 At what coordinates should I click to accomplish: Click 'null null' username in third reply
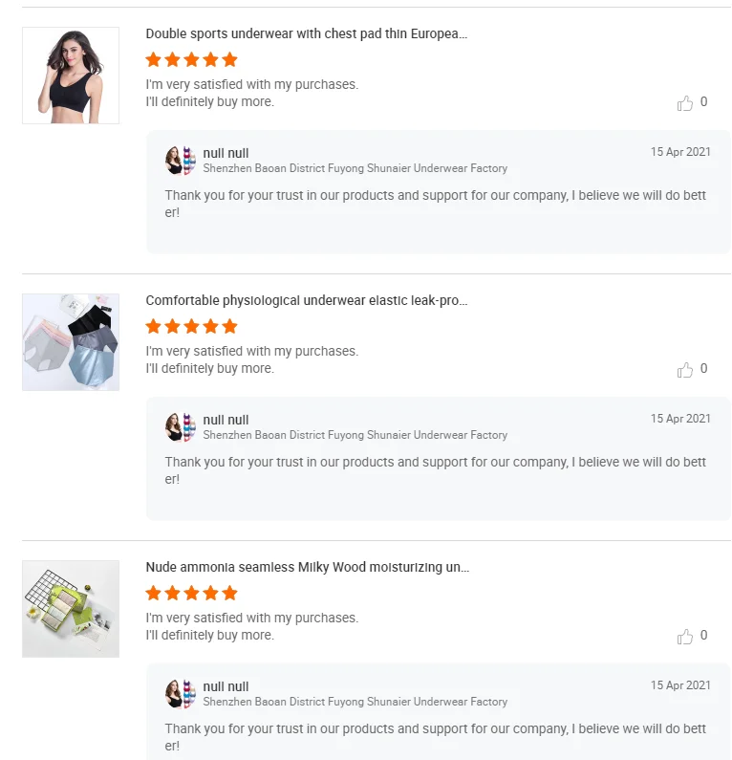pyautogui.click(x=226, y=686)
